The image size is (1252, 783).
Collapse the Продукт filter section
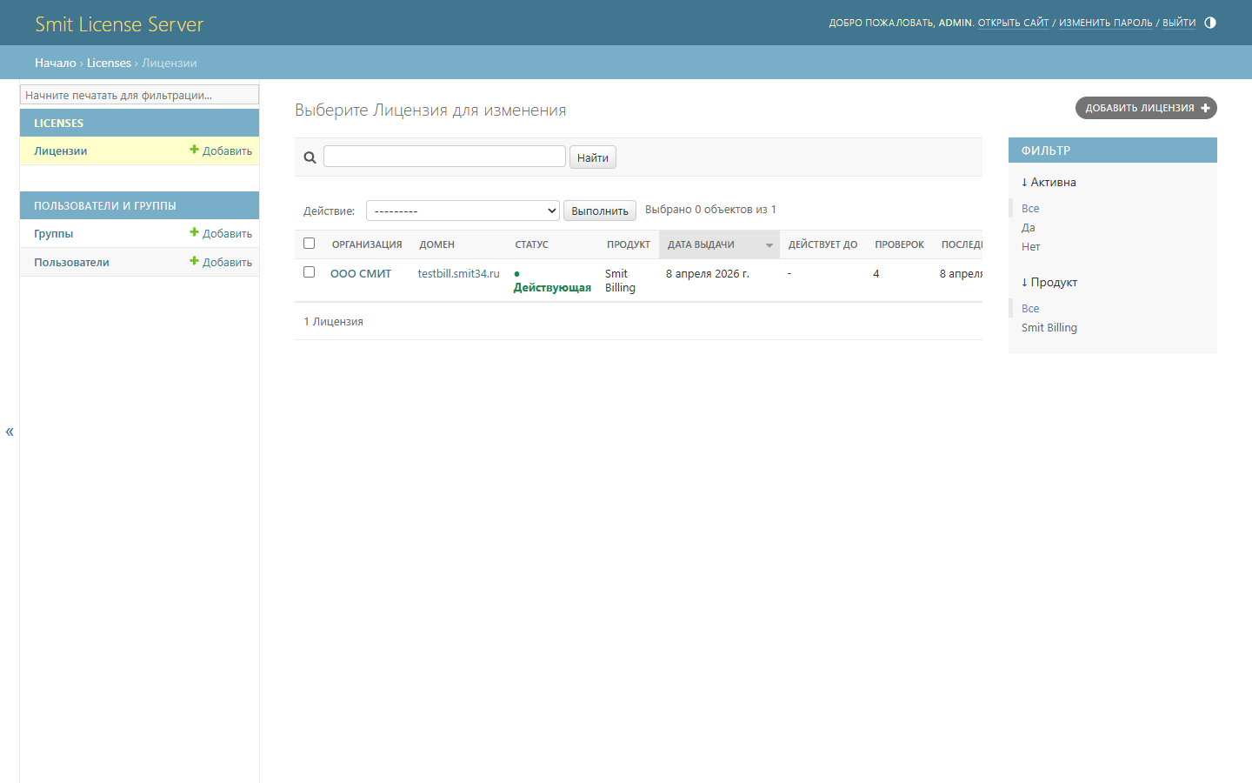(x=1049, y=282)
